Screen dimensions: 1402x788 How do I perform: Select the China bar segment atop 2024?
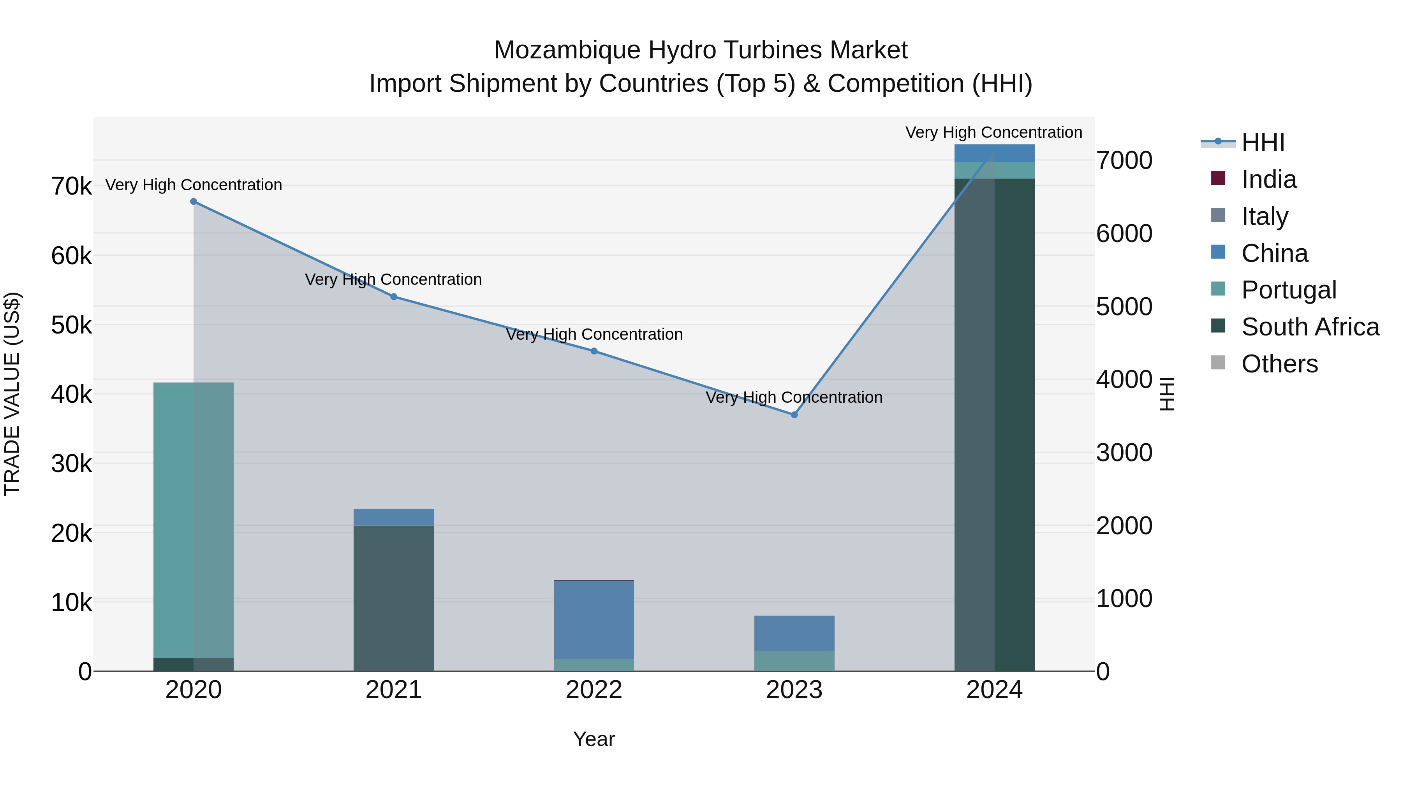coord(995,153)
